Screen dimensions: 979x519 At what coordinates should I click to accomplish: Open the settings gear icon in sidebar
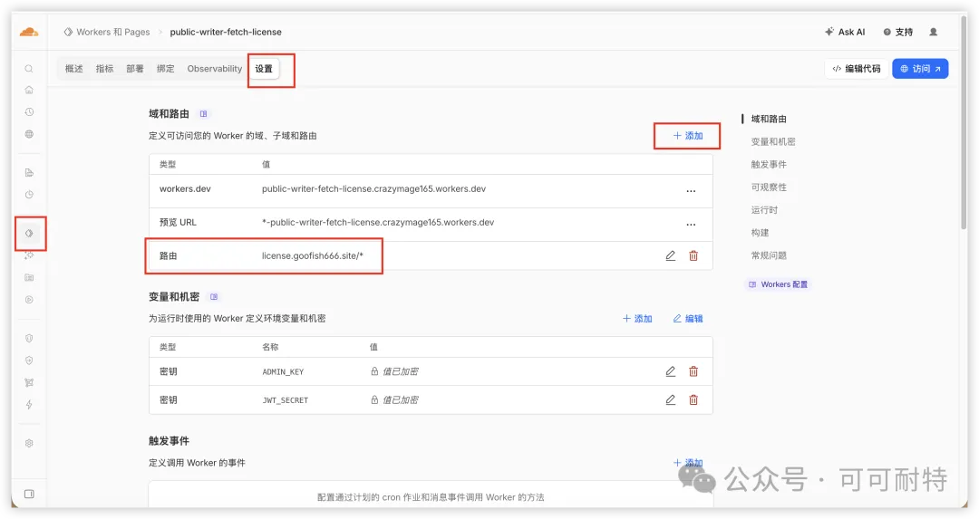[x=29, y=444]
